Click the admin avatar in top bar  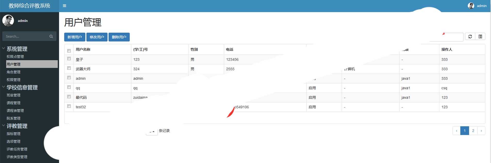(471, 6)
